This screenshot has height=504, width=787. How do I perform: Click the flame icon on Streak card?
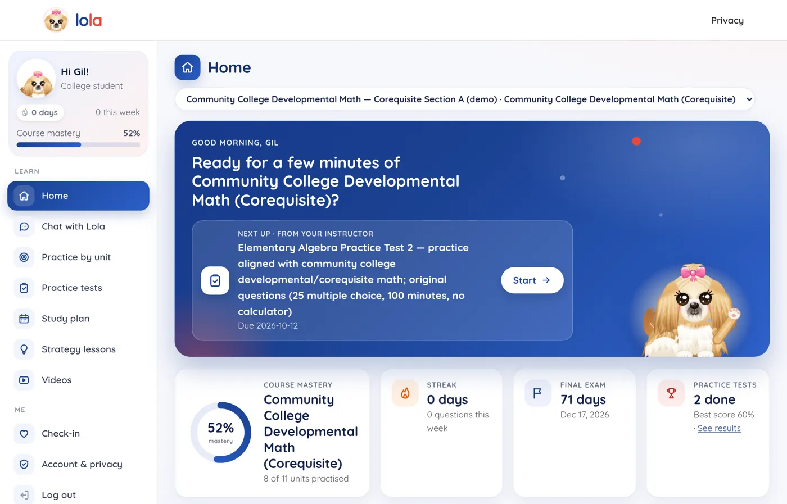(405, 393)
